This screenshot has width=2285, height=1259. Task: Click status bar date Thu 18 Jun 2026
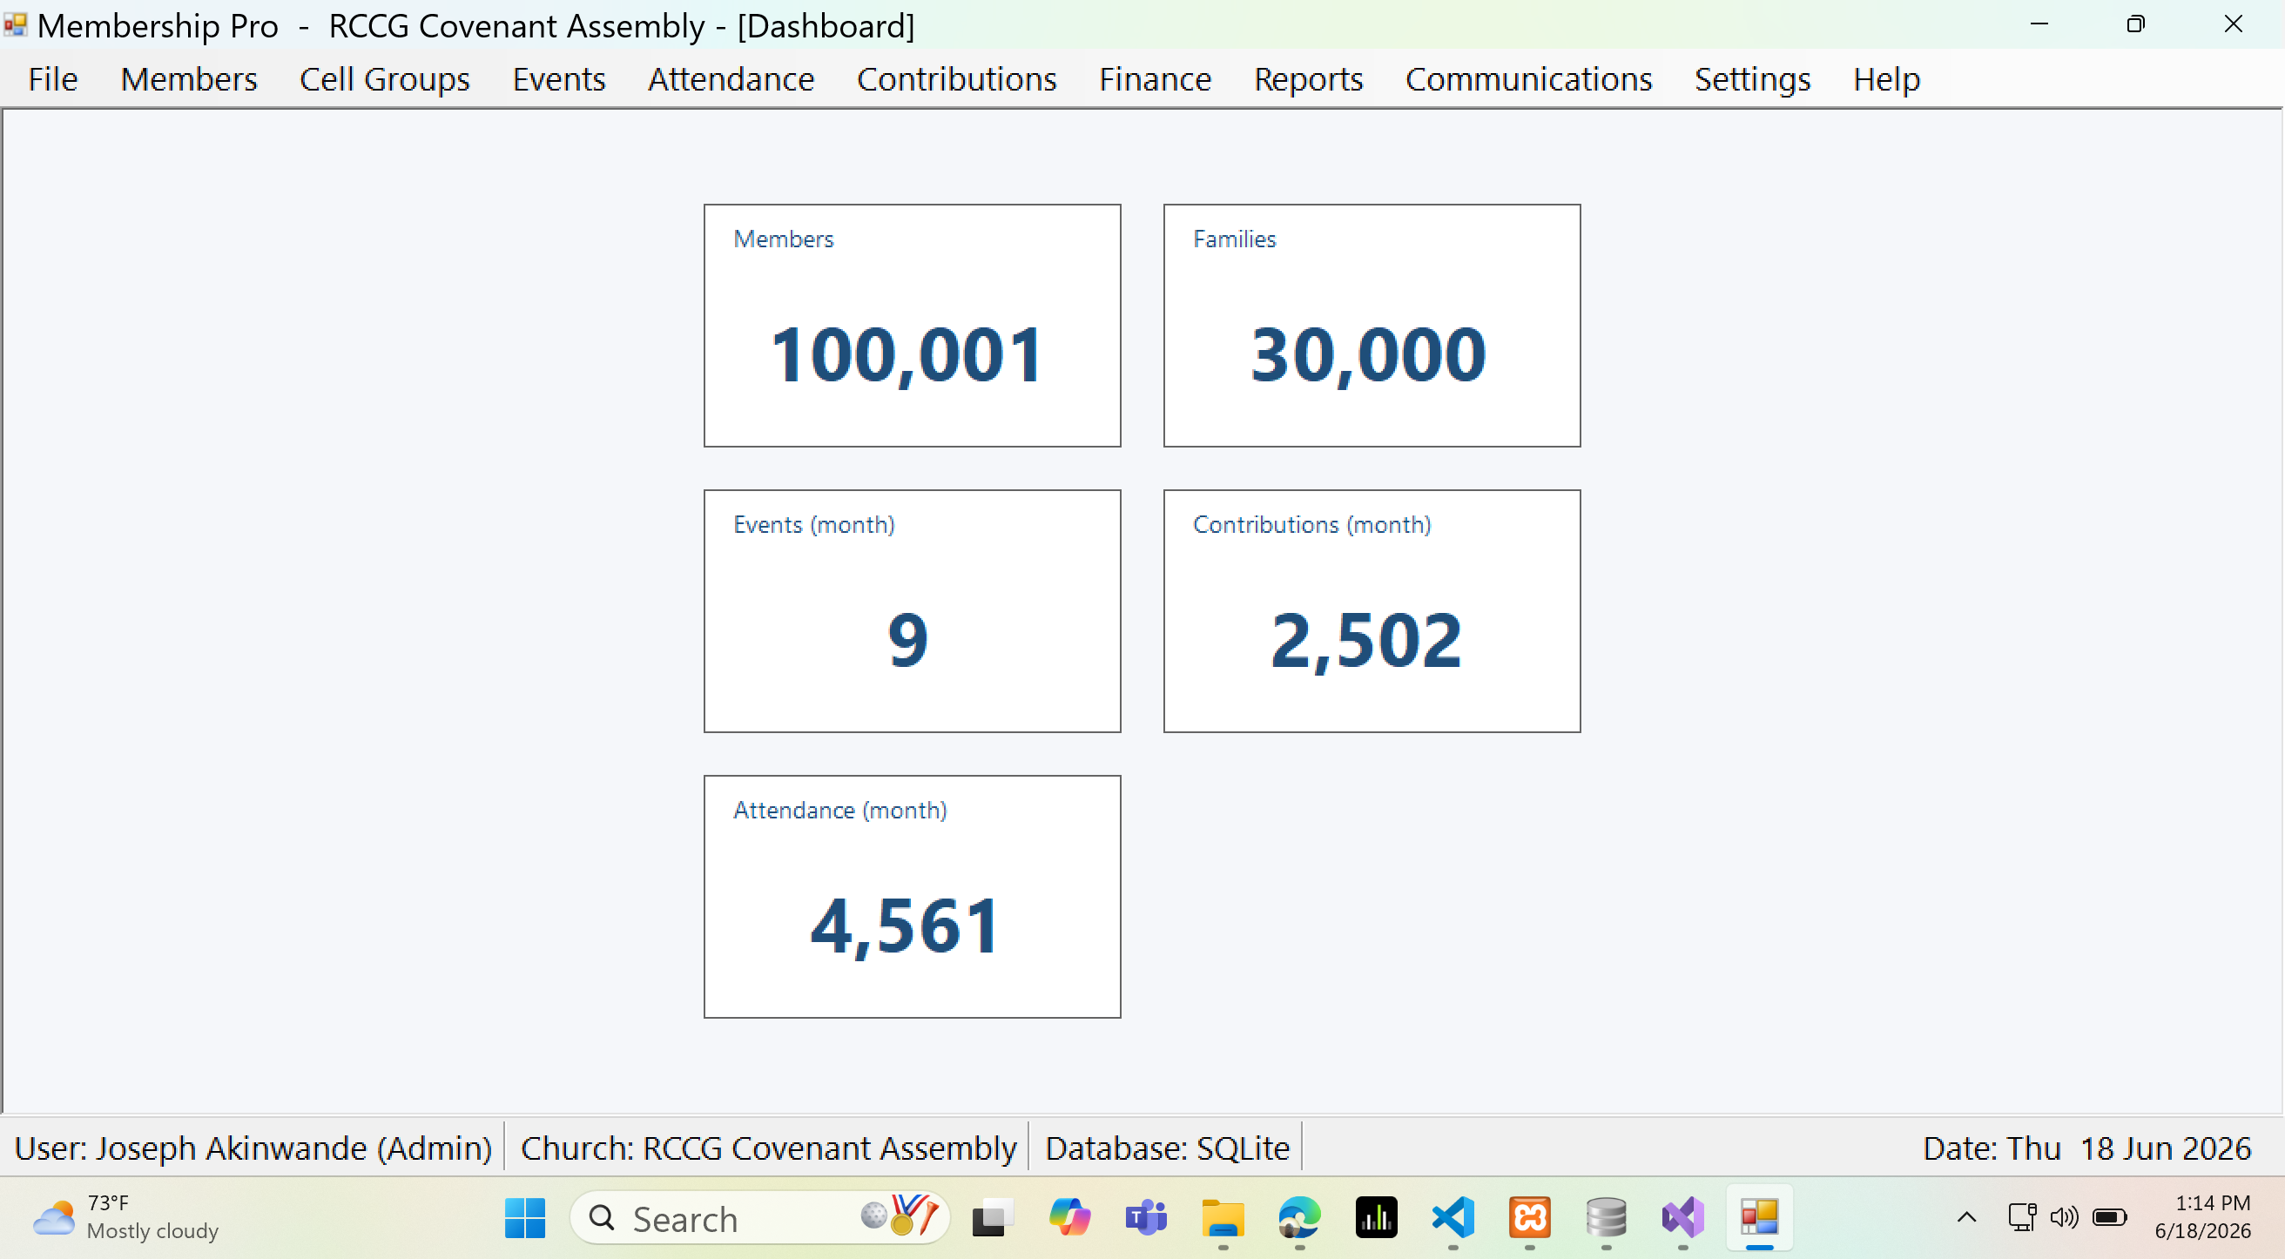click(2086, 1148)
